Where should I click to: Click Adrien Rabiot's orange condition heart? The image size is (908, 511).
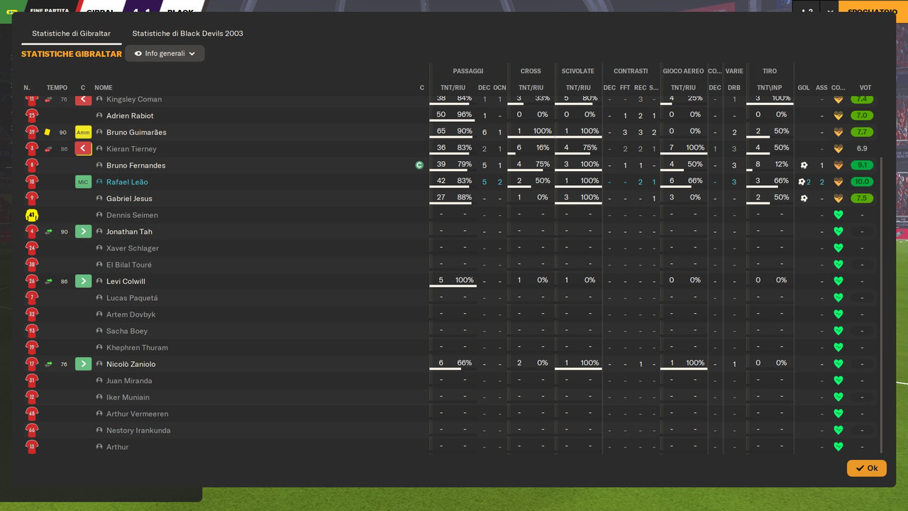click(838, 116)
